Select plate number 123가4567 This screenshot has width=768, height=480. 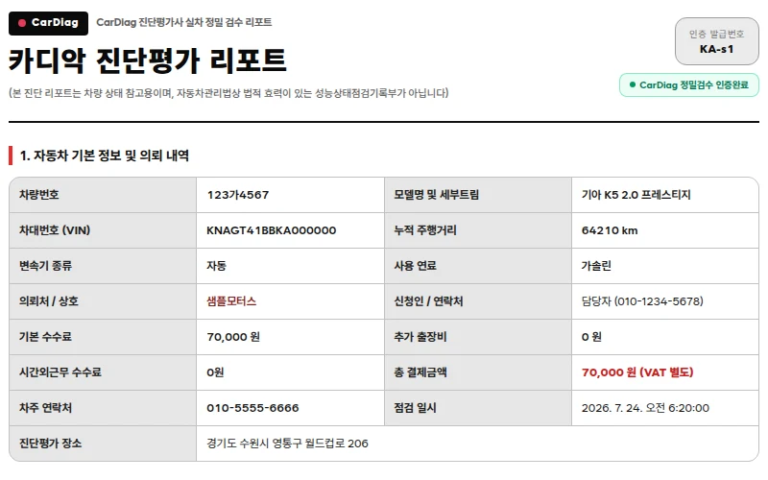pyautogui.click(x=237, y=195)
